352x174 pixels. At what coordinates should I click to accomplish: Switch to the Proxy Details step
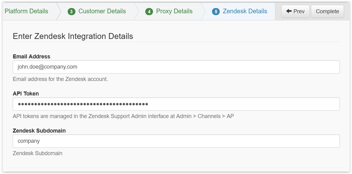pyautogui.click(x=174, y=11)
